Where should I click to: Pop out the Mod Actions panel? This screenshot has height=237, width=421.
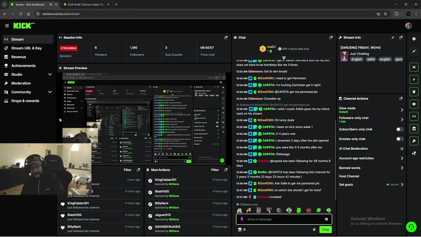tap(226, 170)
